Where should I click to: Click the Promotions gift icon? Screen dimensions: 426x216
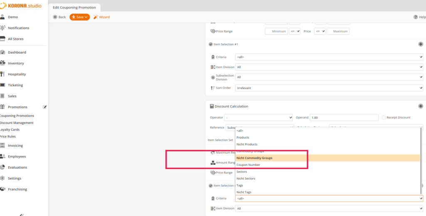click(2, 107)
